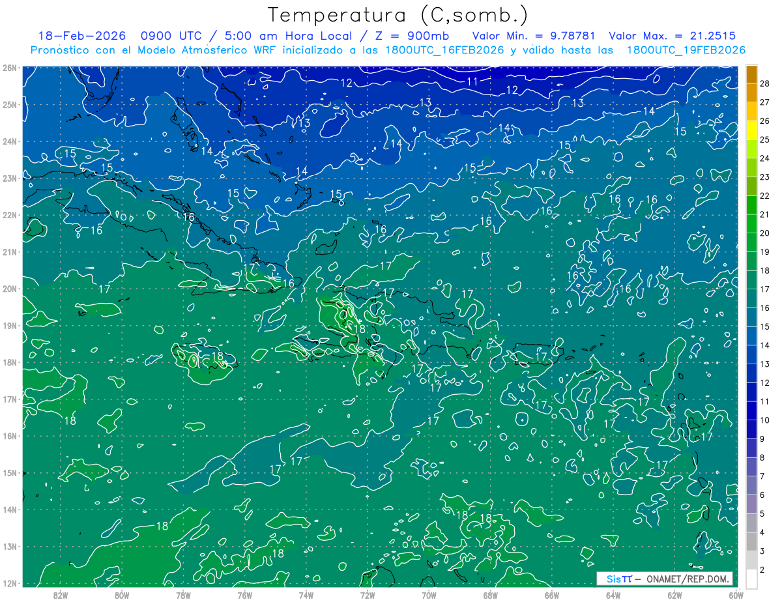Click the '18N' latitude axis label
The height and width of the screenshot is (604, 782).
point(9,362)
